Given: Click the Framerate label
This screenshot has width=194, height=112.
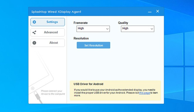Looking at the screenshot, I should point(81,23).
